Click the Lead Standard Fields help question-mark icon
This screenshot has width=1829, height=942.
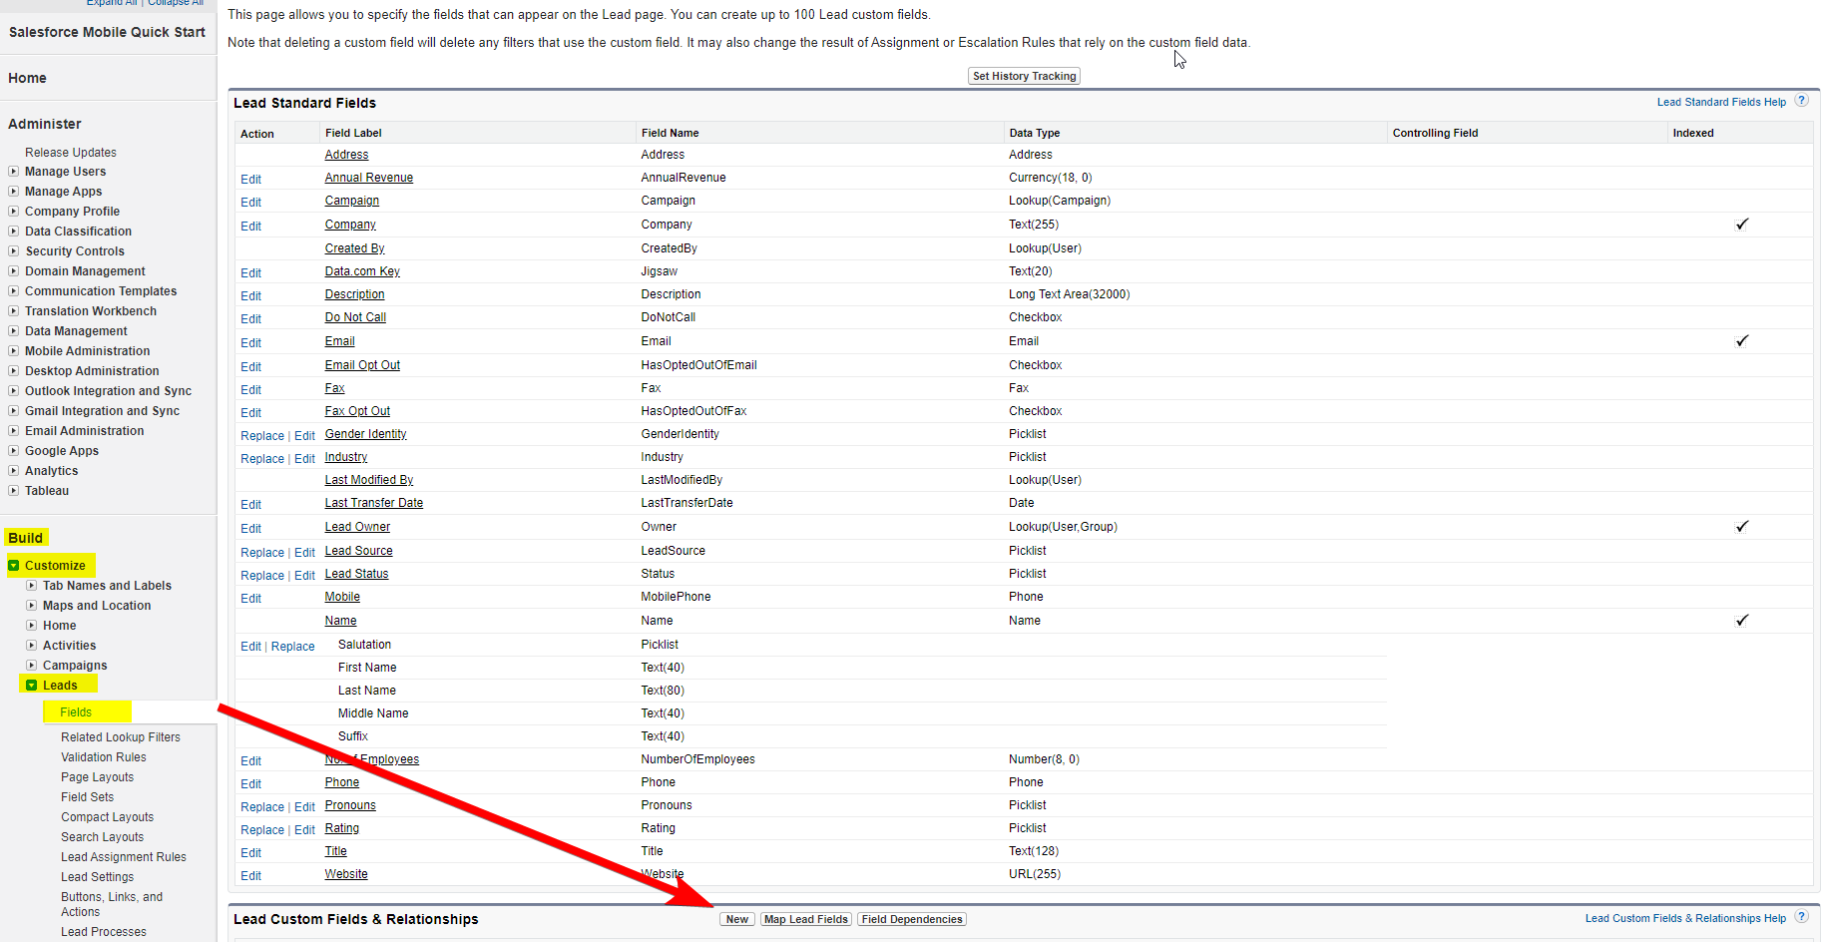click(1802, 101)
